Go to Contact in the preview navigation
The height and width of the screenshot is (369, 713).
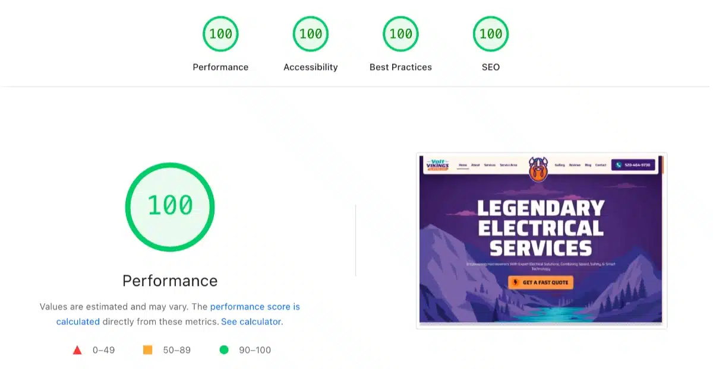coord(601,165)
